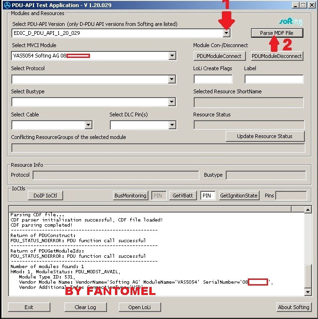This screenshot has height=319, width=318.
Task: Click the PDUModuleConnect button
Action: point(220,56)
